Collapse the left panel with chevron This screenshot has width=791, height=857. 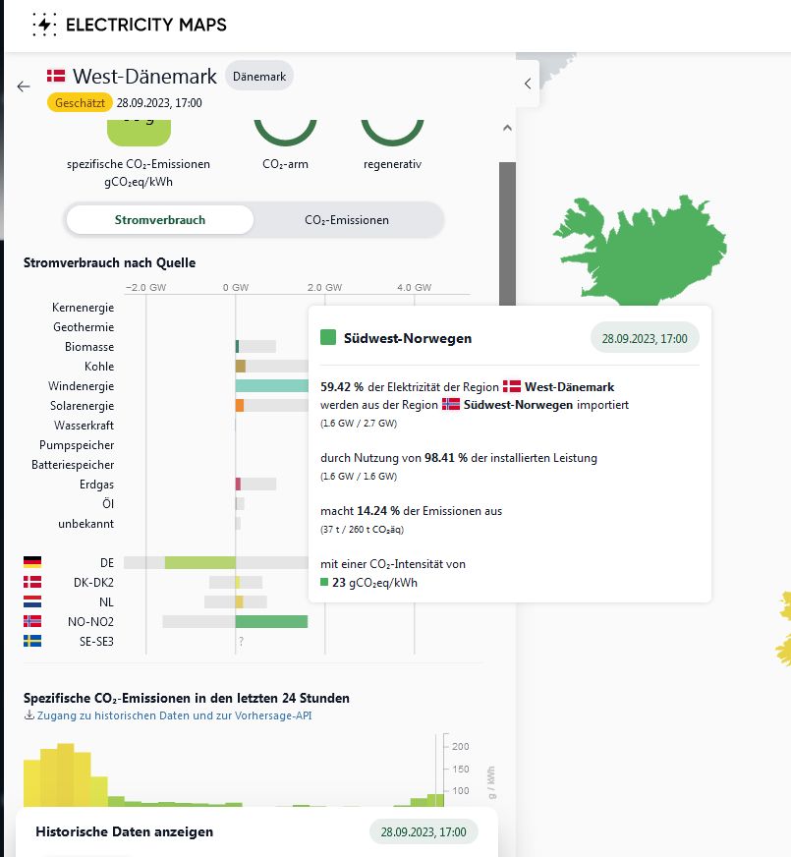[528, 84]
